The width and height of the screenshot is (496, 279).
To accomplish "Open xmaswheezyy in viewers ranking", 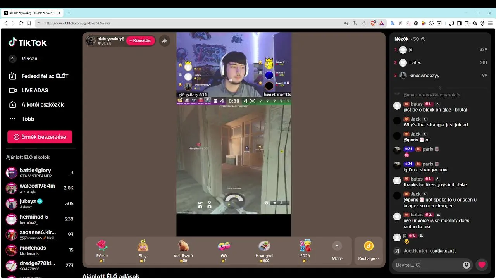I will pyautogui.click(x=441, y=76).
